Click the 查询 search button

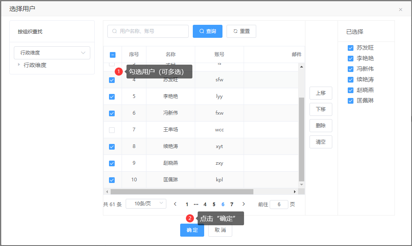point(207,31)
